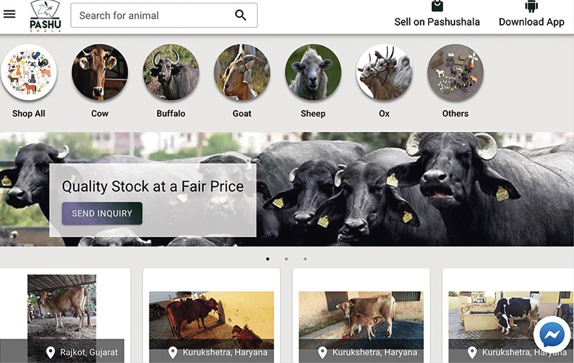Open the hamburger navigation menu
574x363 pixels.
(10, 14)
